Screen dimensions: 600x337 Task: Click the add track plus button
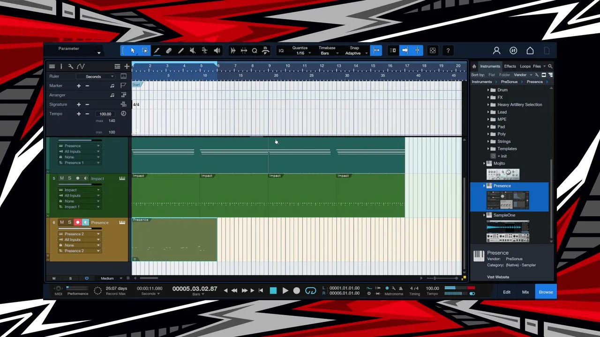click(127, 66)
